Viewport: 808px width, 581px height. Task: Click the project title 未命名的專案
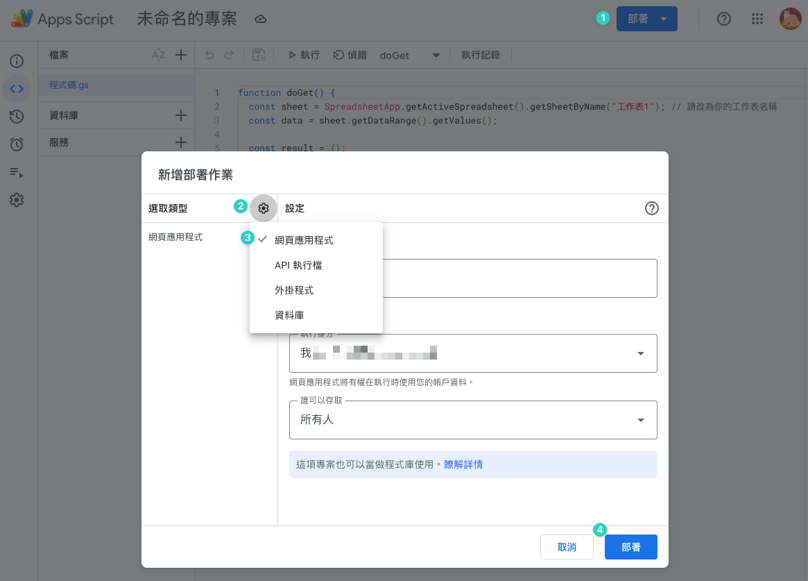pyautogui.click(x=187, y=19)
